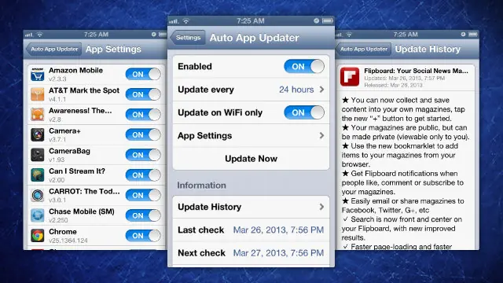Tap the Amazon Mobile name
503x283 pixels.
pos(75,71)
